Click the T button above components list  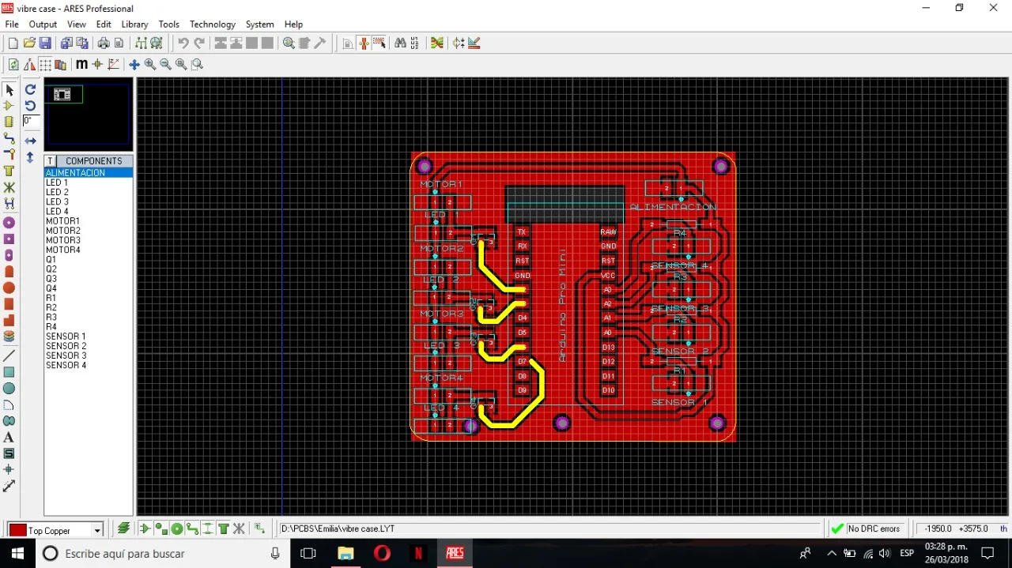50,160
